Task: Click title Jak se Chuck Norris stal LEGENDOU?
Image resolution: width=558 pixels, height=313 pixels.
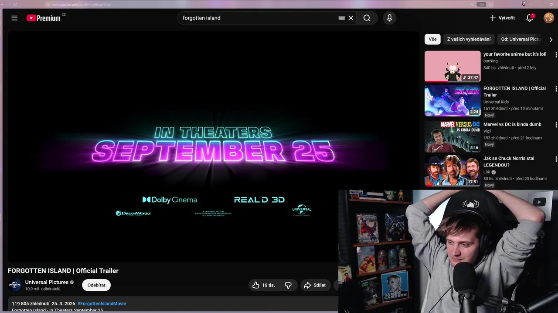Action: [509, 162]
